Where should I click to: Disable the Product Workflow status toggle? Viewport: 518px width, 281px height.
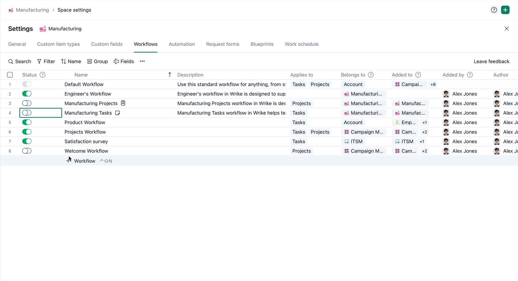(27, 122)
